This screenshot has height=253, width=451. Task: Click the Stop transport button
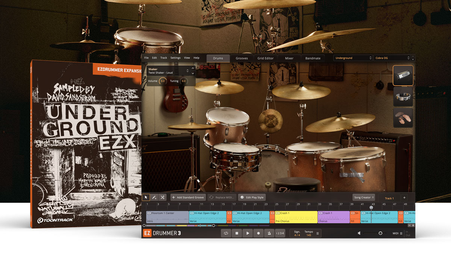[x=237, y=233]
